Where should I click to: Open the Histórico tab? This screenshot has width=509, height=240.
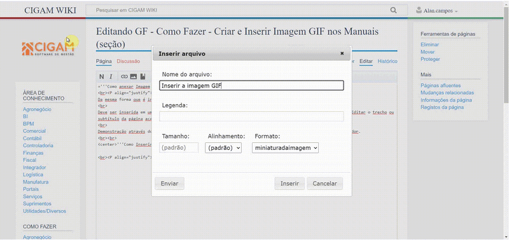[387, 61]
